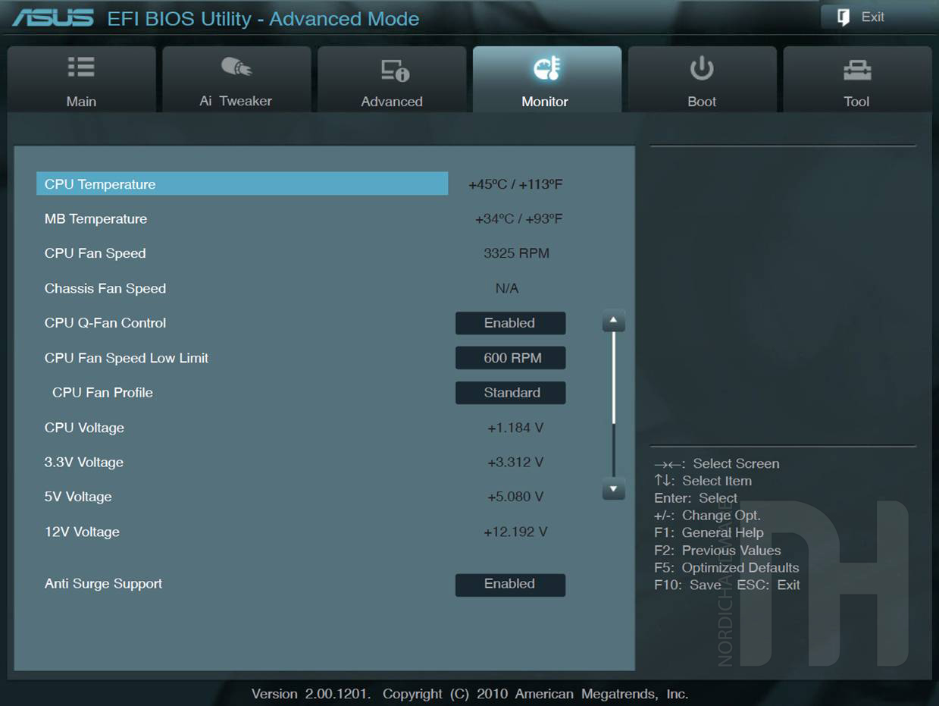Select the CPU Voltage item
Viewport: 939px width, 706px height.
(84, 428)
